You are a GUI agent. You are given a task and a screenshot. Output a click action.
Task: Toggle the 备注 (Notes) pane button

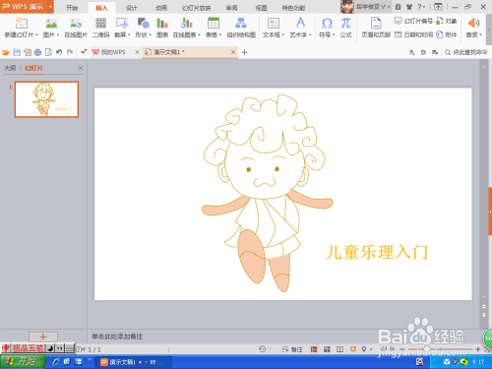coord(292,349)
